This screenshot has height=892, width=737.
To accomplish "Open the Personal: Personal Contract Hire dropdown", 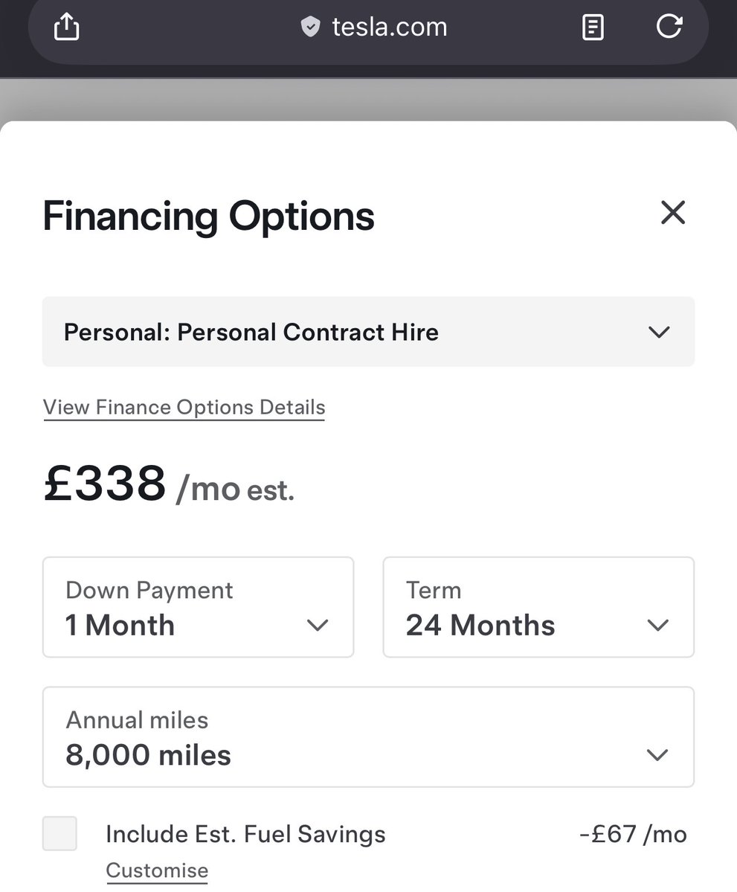I will (x=369, y=332).
